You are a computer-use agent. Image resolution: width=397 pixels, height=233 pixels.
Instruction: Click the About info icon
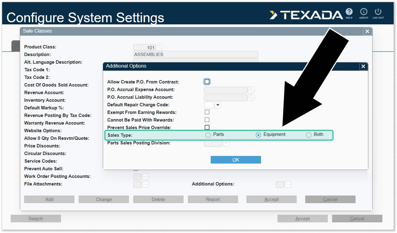click(x=363, y=12)
